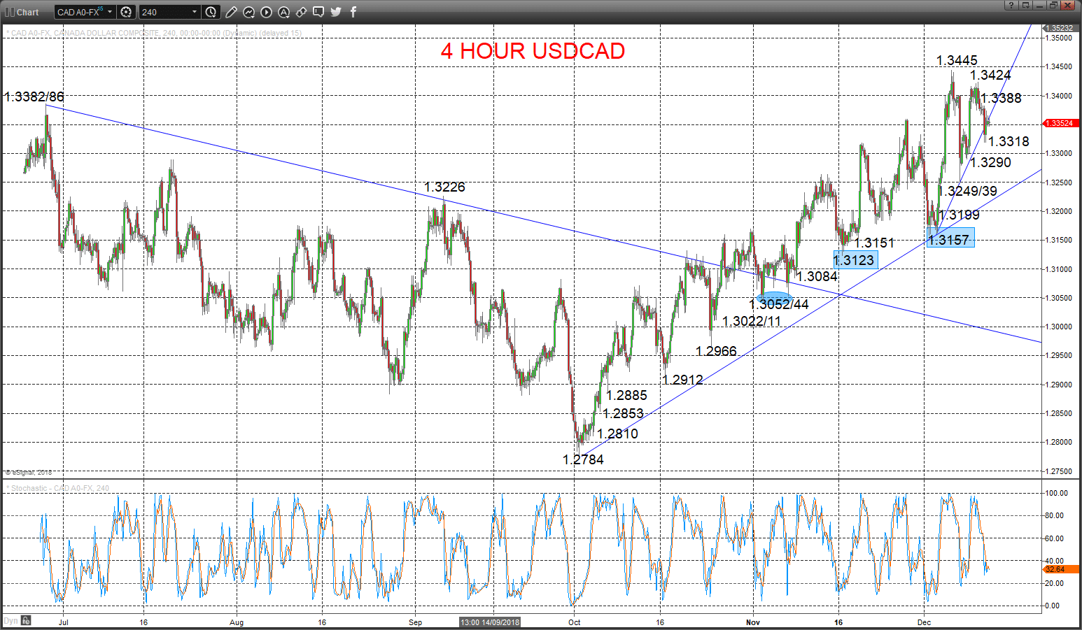This screenshot has height=630, width=1082.
Task: Select the 1.3318 price annotation
Action: (x=1009, y=141)
